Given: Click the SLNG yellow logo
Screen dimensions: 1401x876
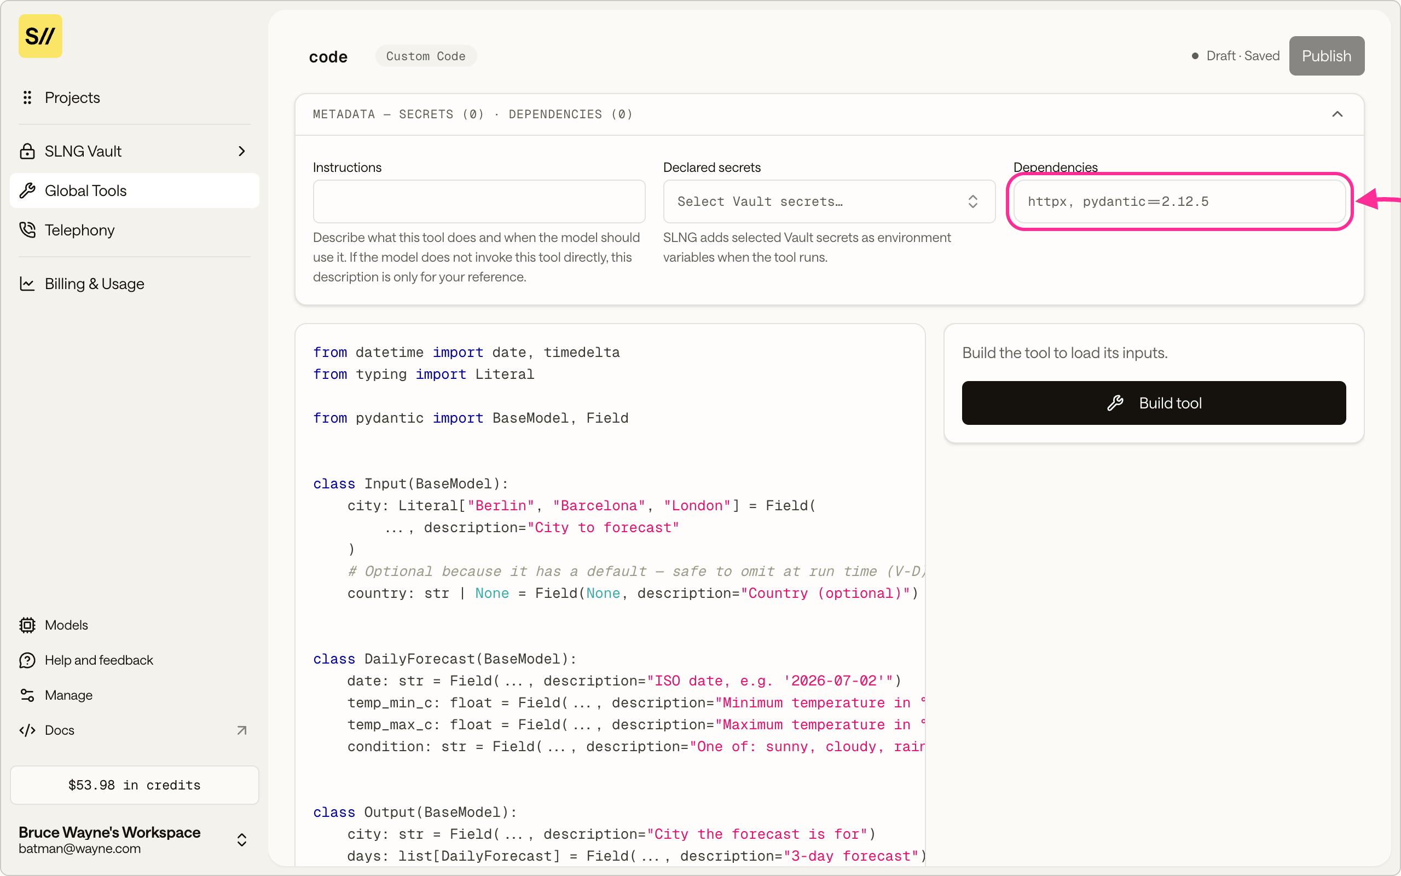Looking at the screenshot, I should click(40, 36).
